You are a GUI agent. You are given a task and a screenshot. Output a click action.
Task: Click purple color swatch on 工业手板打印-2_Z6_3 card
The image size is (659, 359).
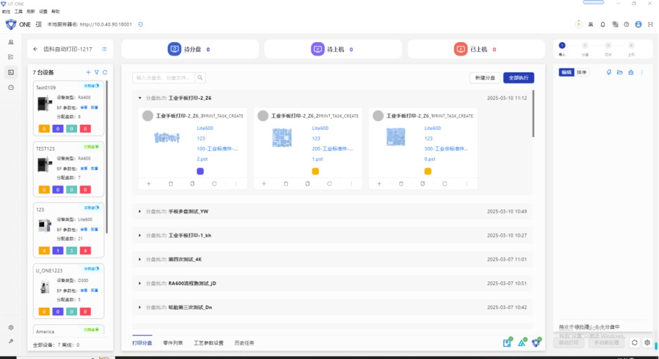200,171
